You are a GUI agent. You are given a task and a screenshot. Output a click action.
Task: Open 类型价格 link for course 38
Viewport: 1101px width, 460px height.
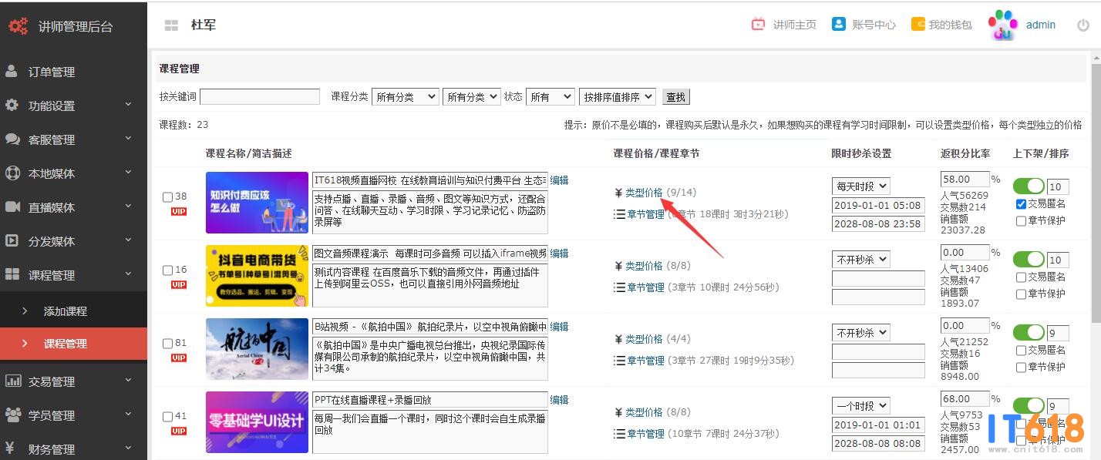coord(643,193)
